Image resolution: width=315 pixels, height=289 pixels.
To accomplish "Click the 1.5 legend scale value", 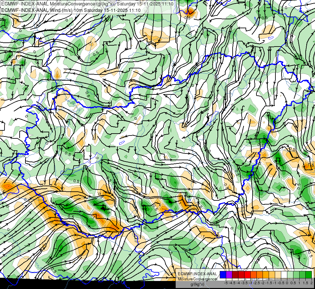I will click(305, 283).
